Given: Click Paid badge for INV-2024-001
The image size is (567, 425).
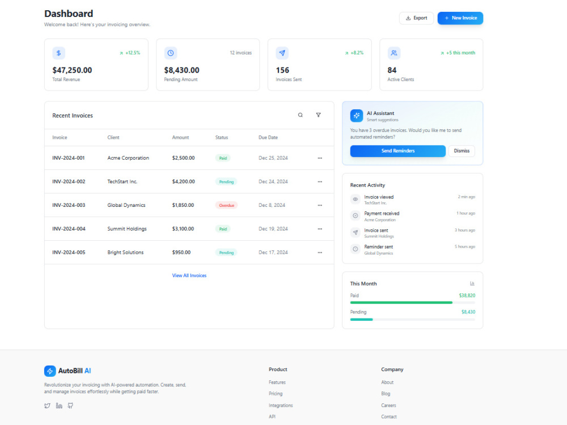Looking at the screenshot, I should coord(223,158).
